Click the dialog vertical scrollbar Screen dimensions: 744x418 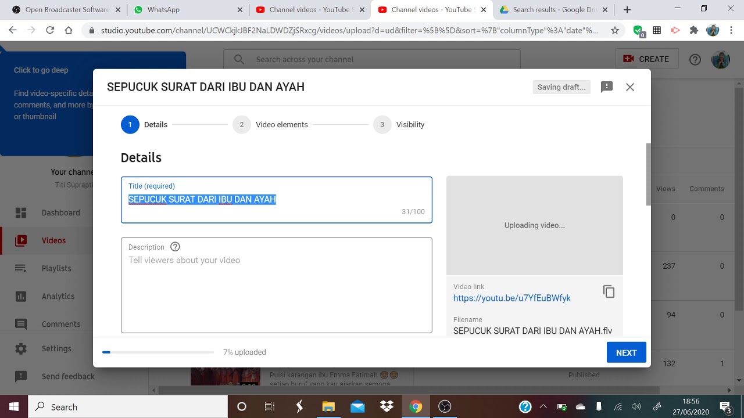[x=649, y=174]
